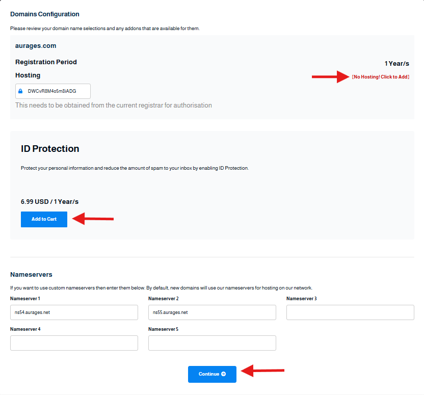Click the Continue button
Image resolution: width=424 pixels, height=395 pixels.
[213, 374]
